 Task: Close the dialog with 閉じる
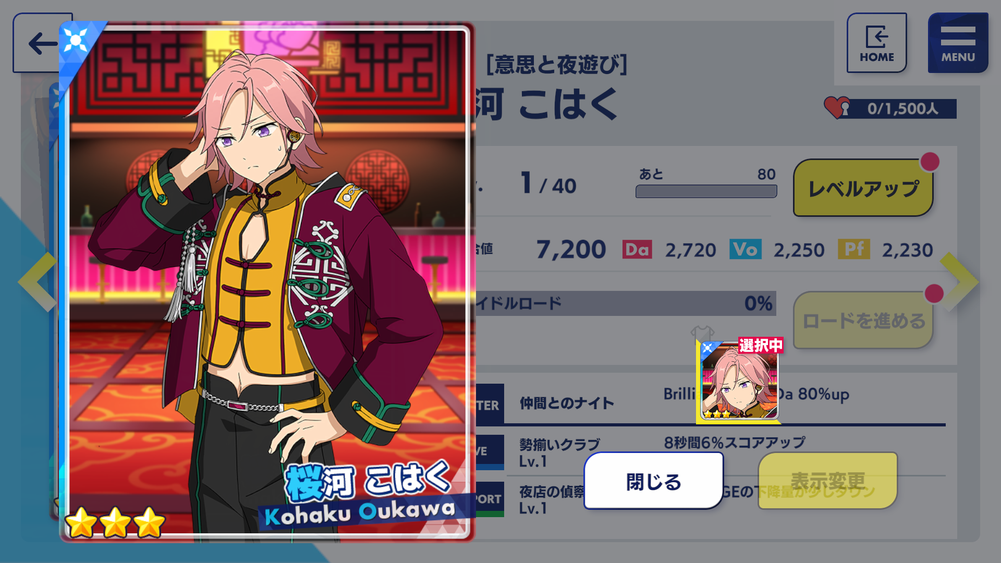pos(654,481)
